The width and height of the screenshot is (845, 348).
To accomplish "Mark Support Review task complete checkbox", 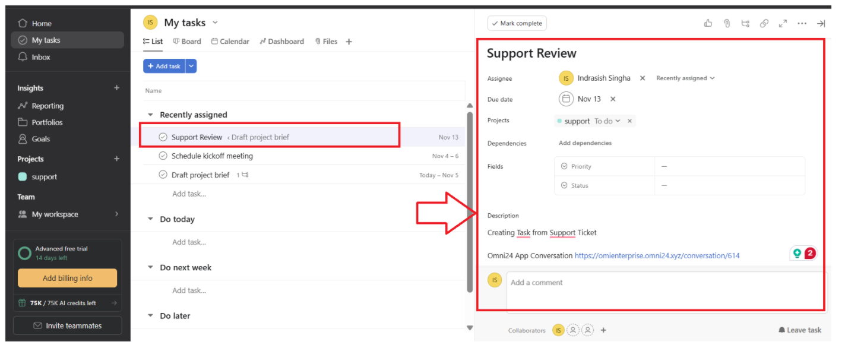I will tap(163, 137).
